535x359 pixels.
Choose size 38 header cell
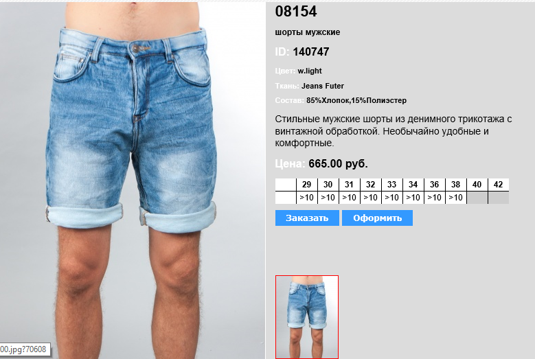[455, 185]
